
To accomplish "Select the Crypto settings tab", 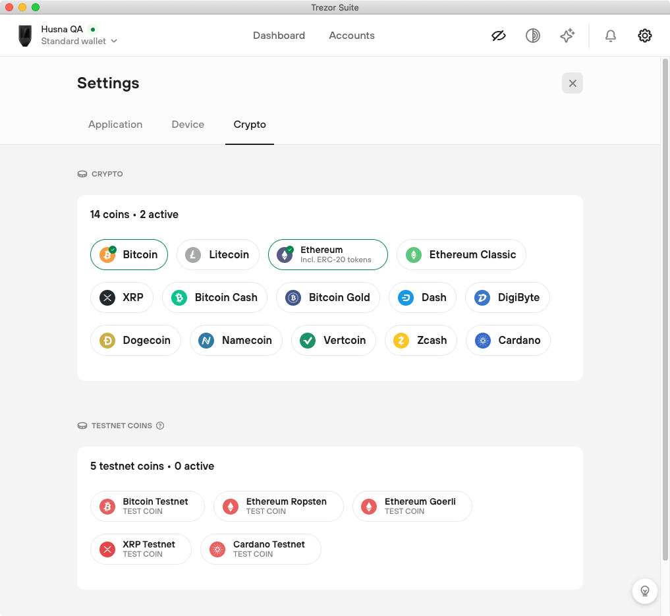I will tap(250, 125).
